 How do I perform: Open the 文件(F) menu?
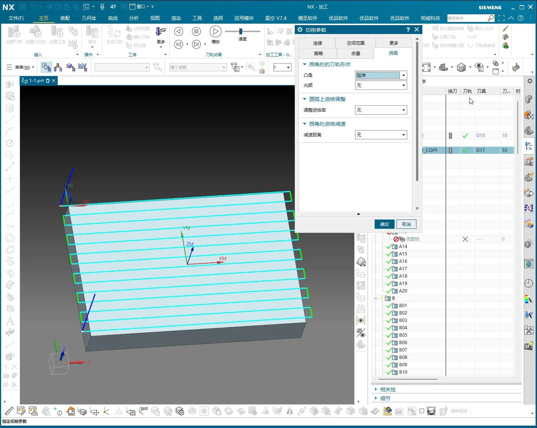click(x=16, y=18)
